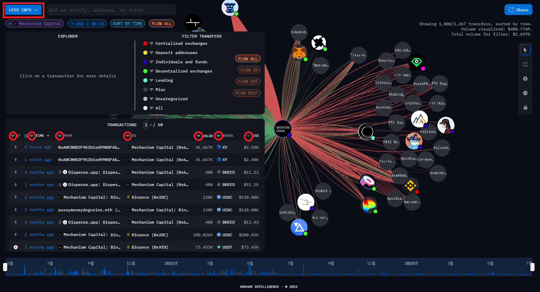Screen dimensions: 540x292
Task: Click the $200.03K USD value cell
Action: [249, 235]
